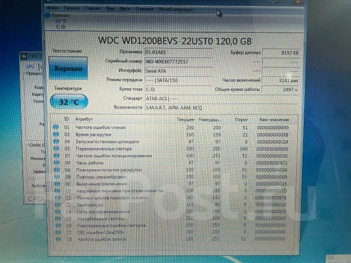This screenshot has height=263, width=351.
Task: Click the 8192 KB buffer size field
Action: 281,53
